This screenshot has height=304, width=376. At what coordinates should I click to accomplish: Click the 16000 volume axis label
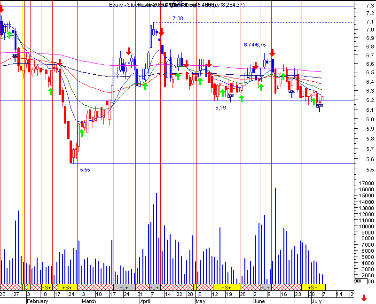pos(366,189)
